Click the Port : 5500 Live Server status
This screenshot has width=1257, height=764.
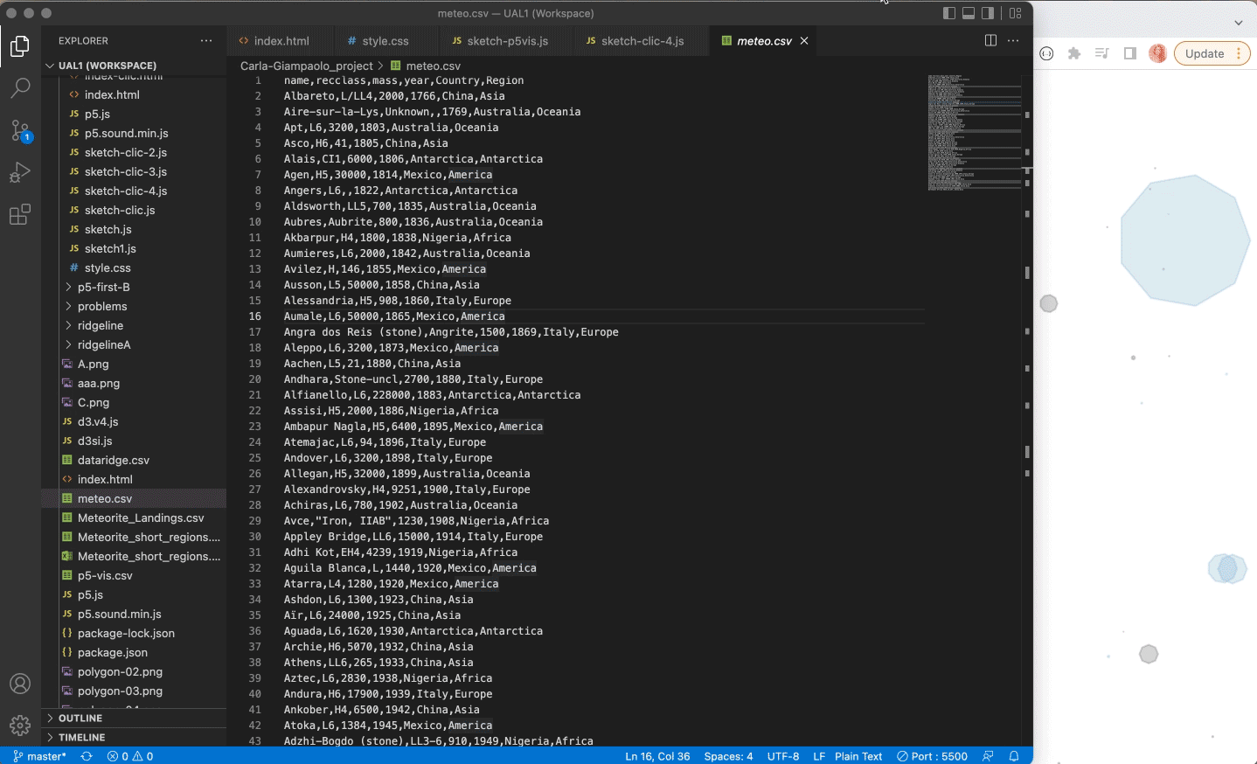click(x=933, y=756)
